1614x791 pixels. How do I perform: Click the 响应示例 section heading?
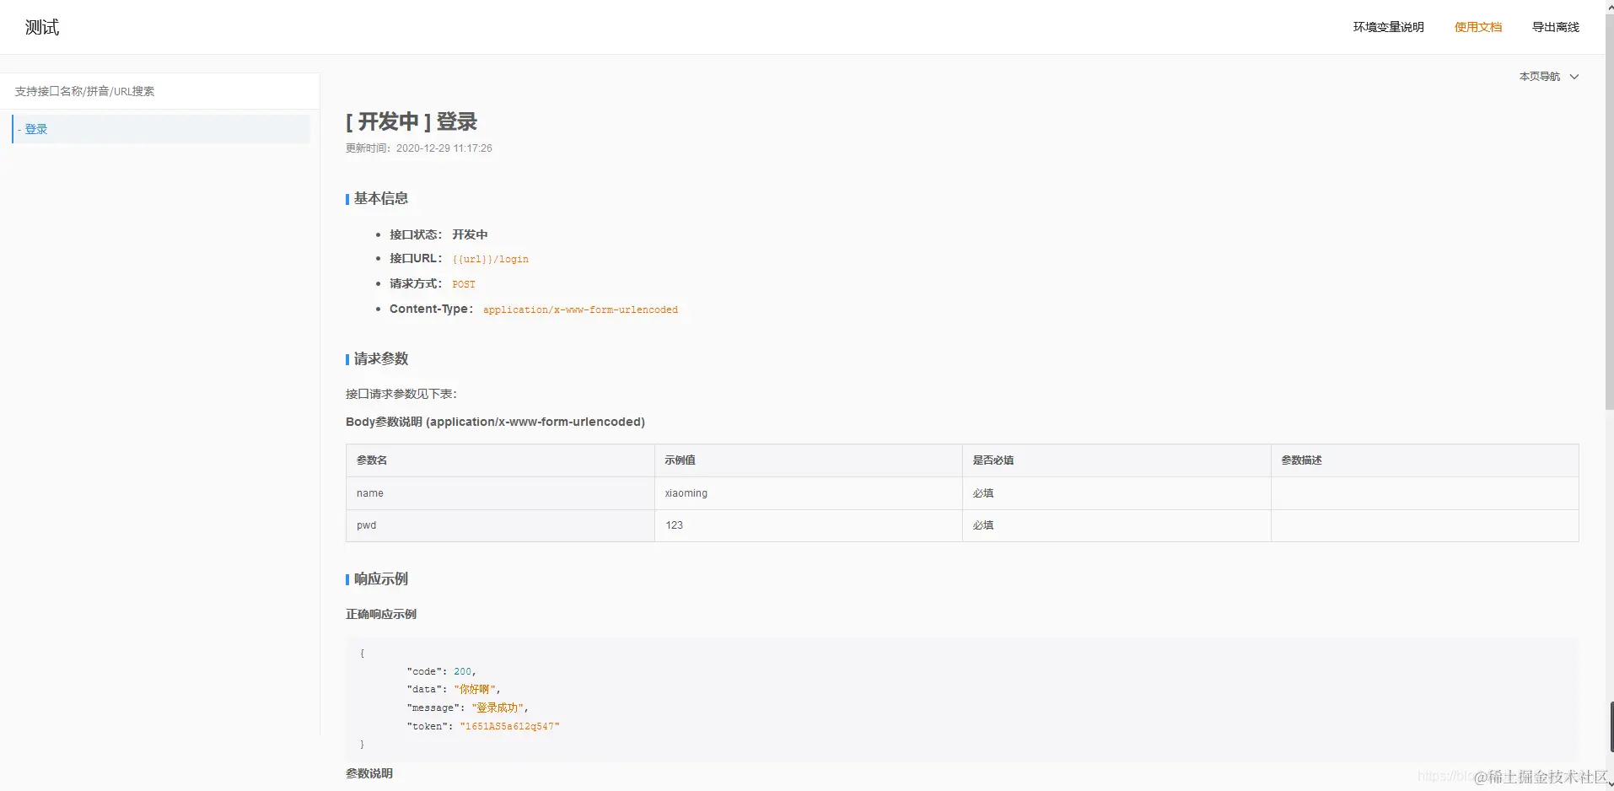[380, 578]
